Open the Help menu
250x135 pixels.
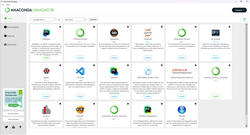click(8, 5)
